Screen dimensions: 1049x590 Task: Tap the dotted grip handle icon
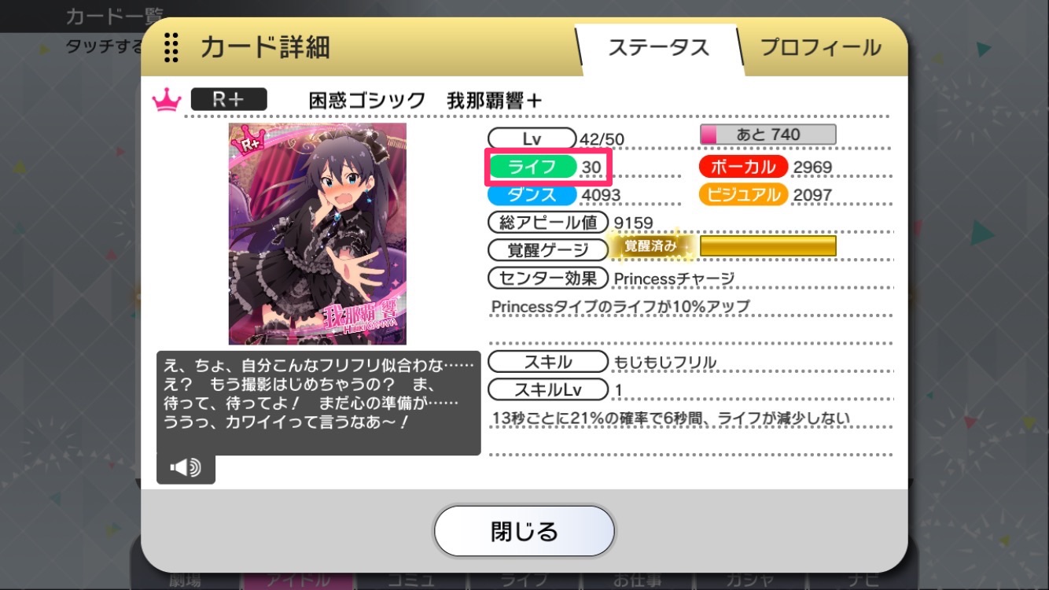(x=170, y=47)
